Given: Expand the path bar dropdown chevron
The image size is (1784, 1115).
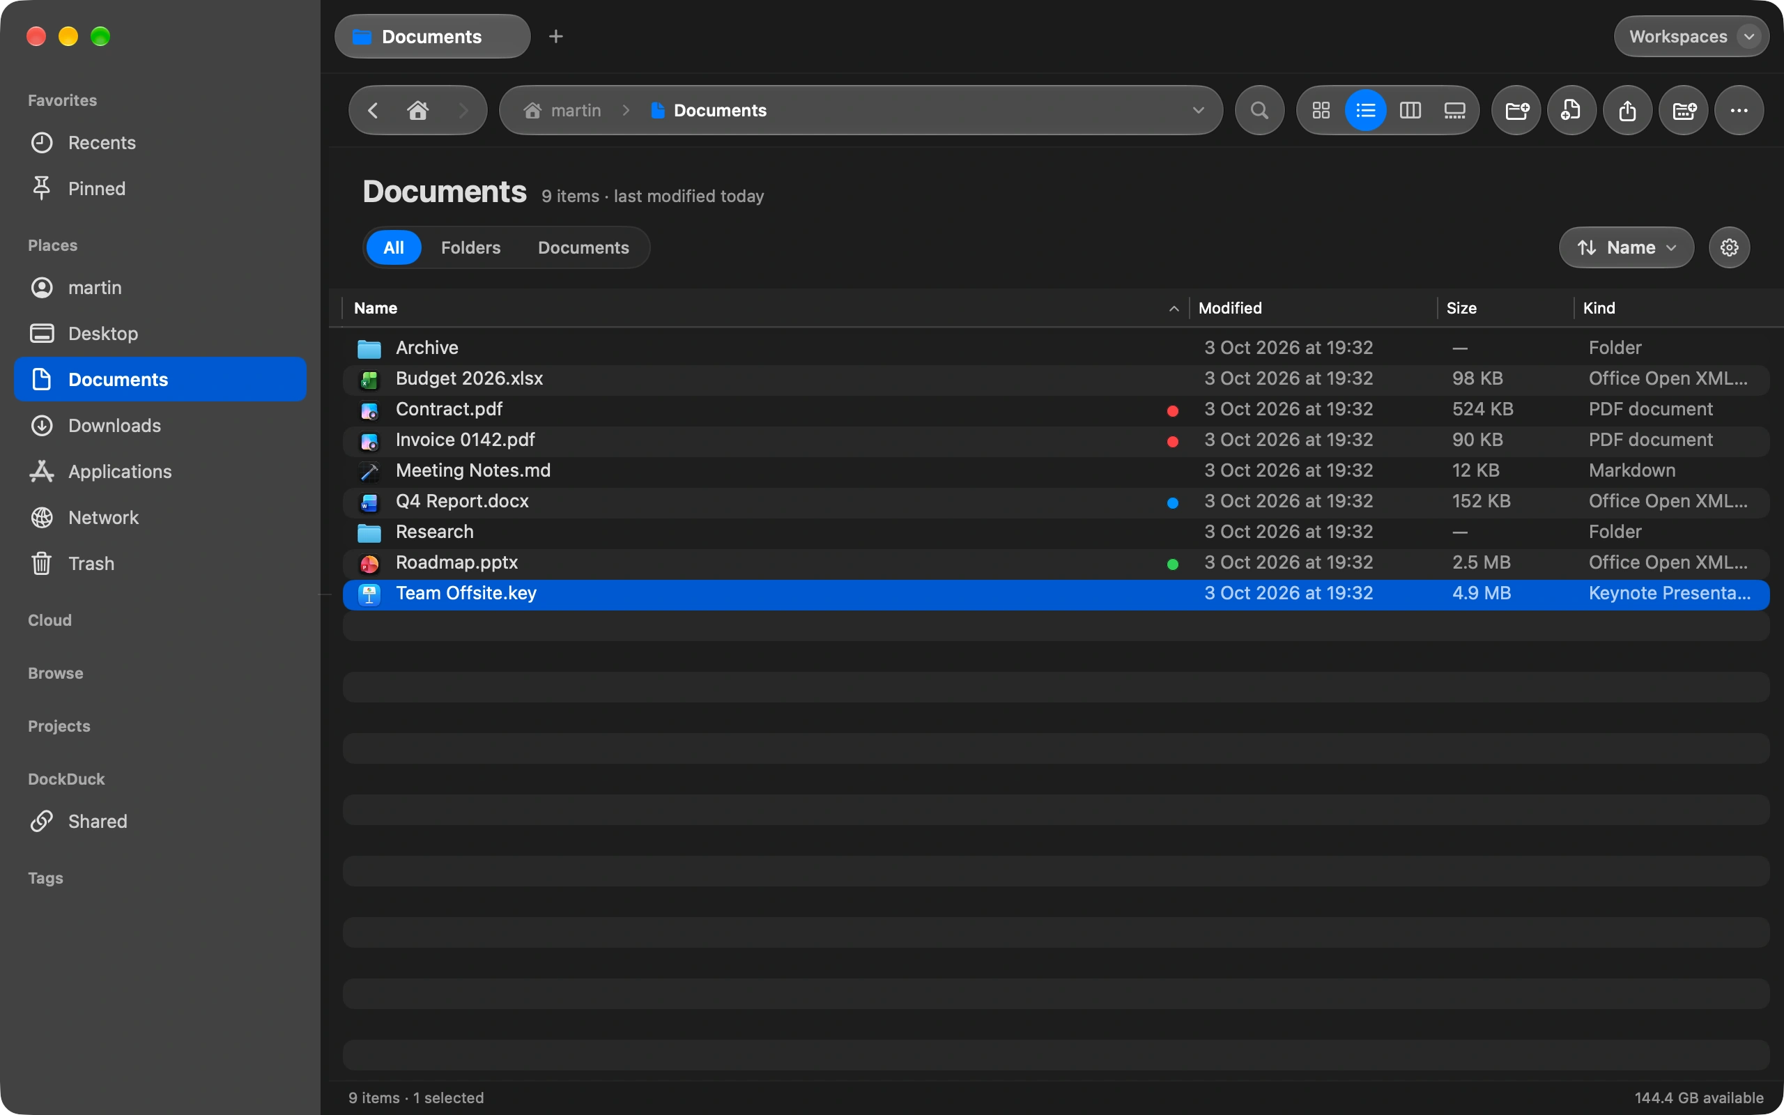Looking at the screenshot, I should pos(1198,111).
